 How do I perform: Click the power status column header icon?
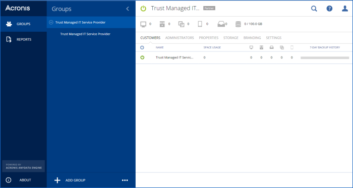142,47
